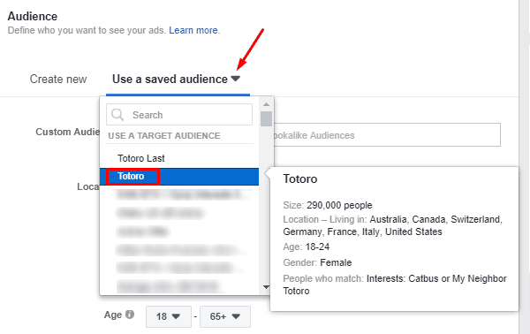Select the Use a saved audience tab

click(170, 80)
